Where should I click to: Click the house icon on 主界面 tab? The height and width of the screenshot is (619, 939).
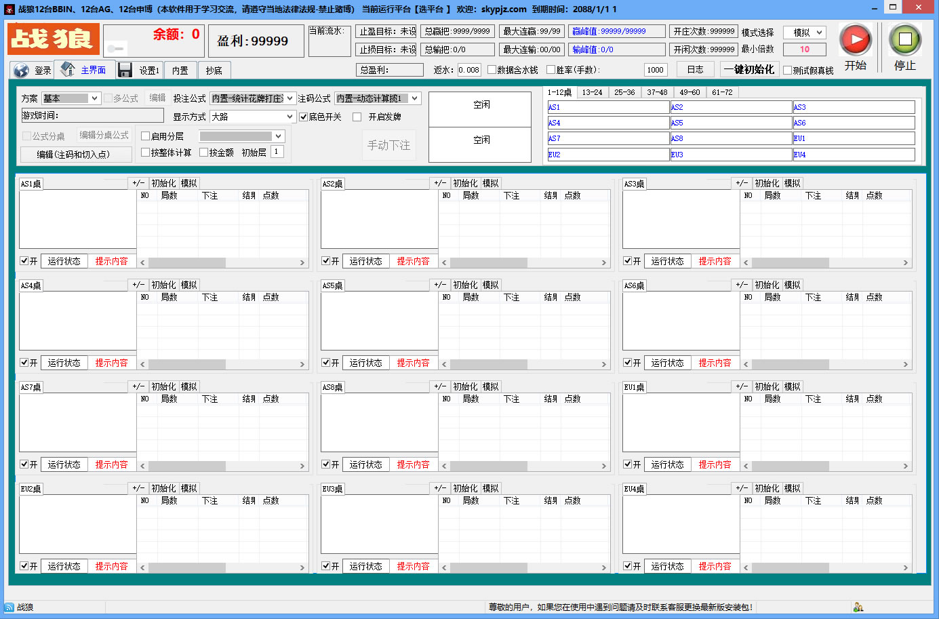68,69
